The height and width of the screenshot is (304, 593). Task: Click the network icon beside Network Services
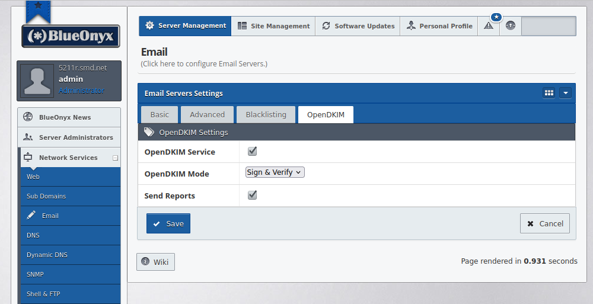(28, 157)
